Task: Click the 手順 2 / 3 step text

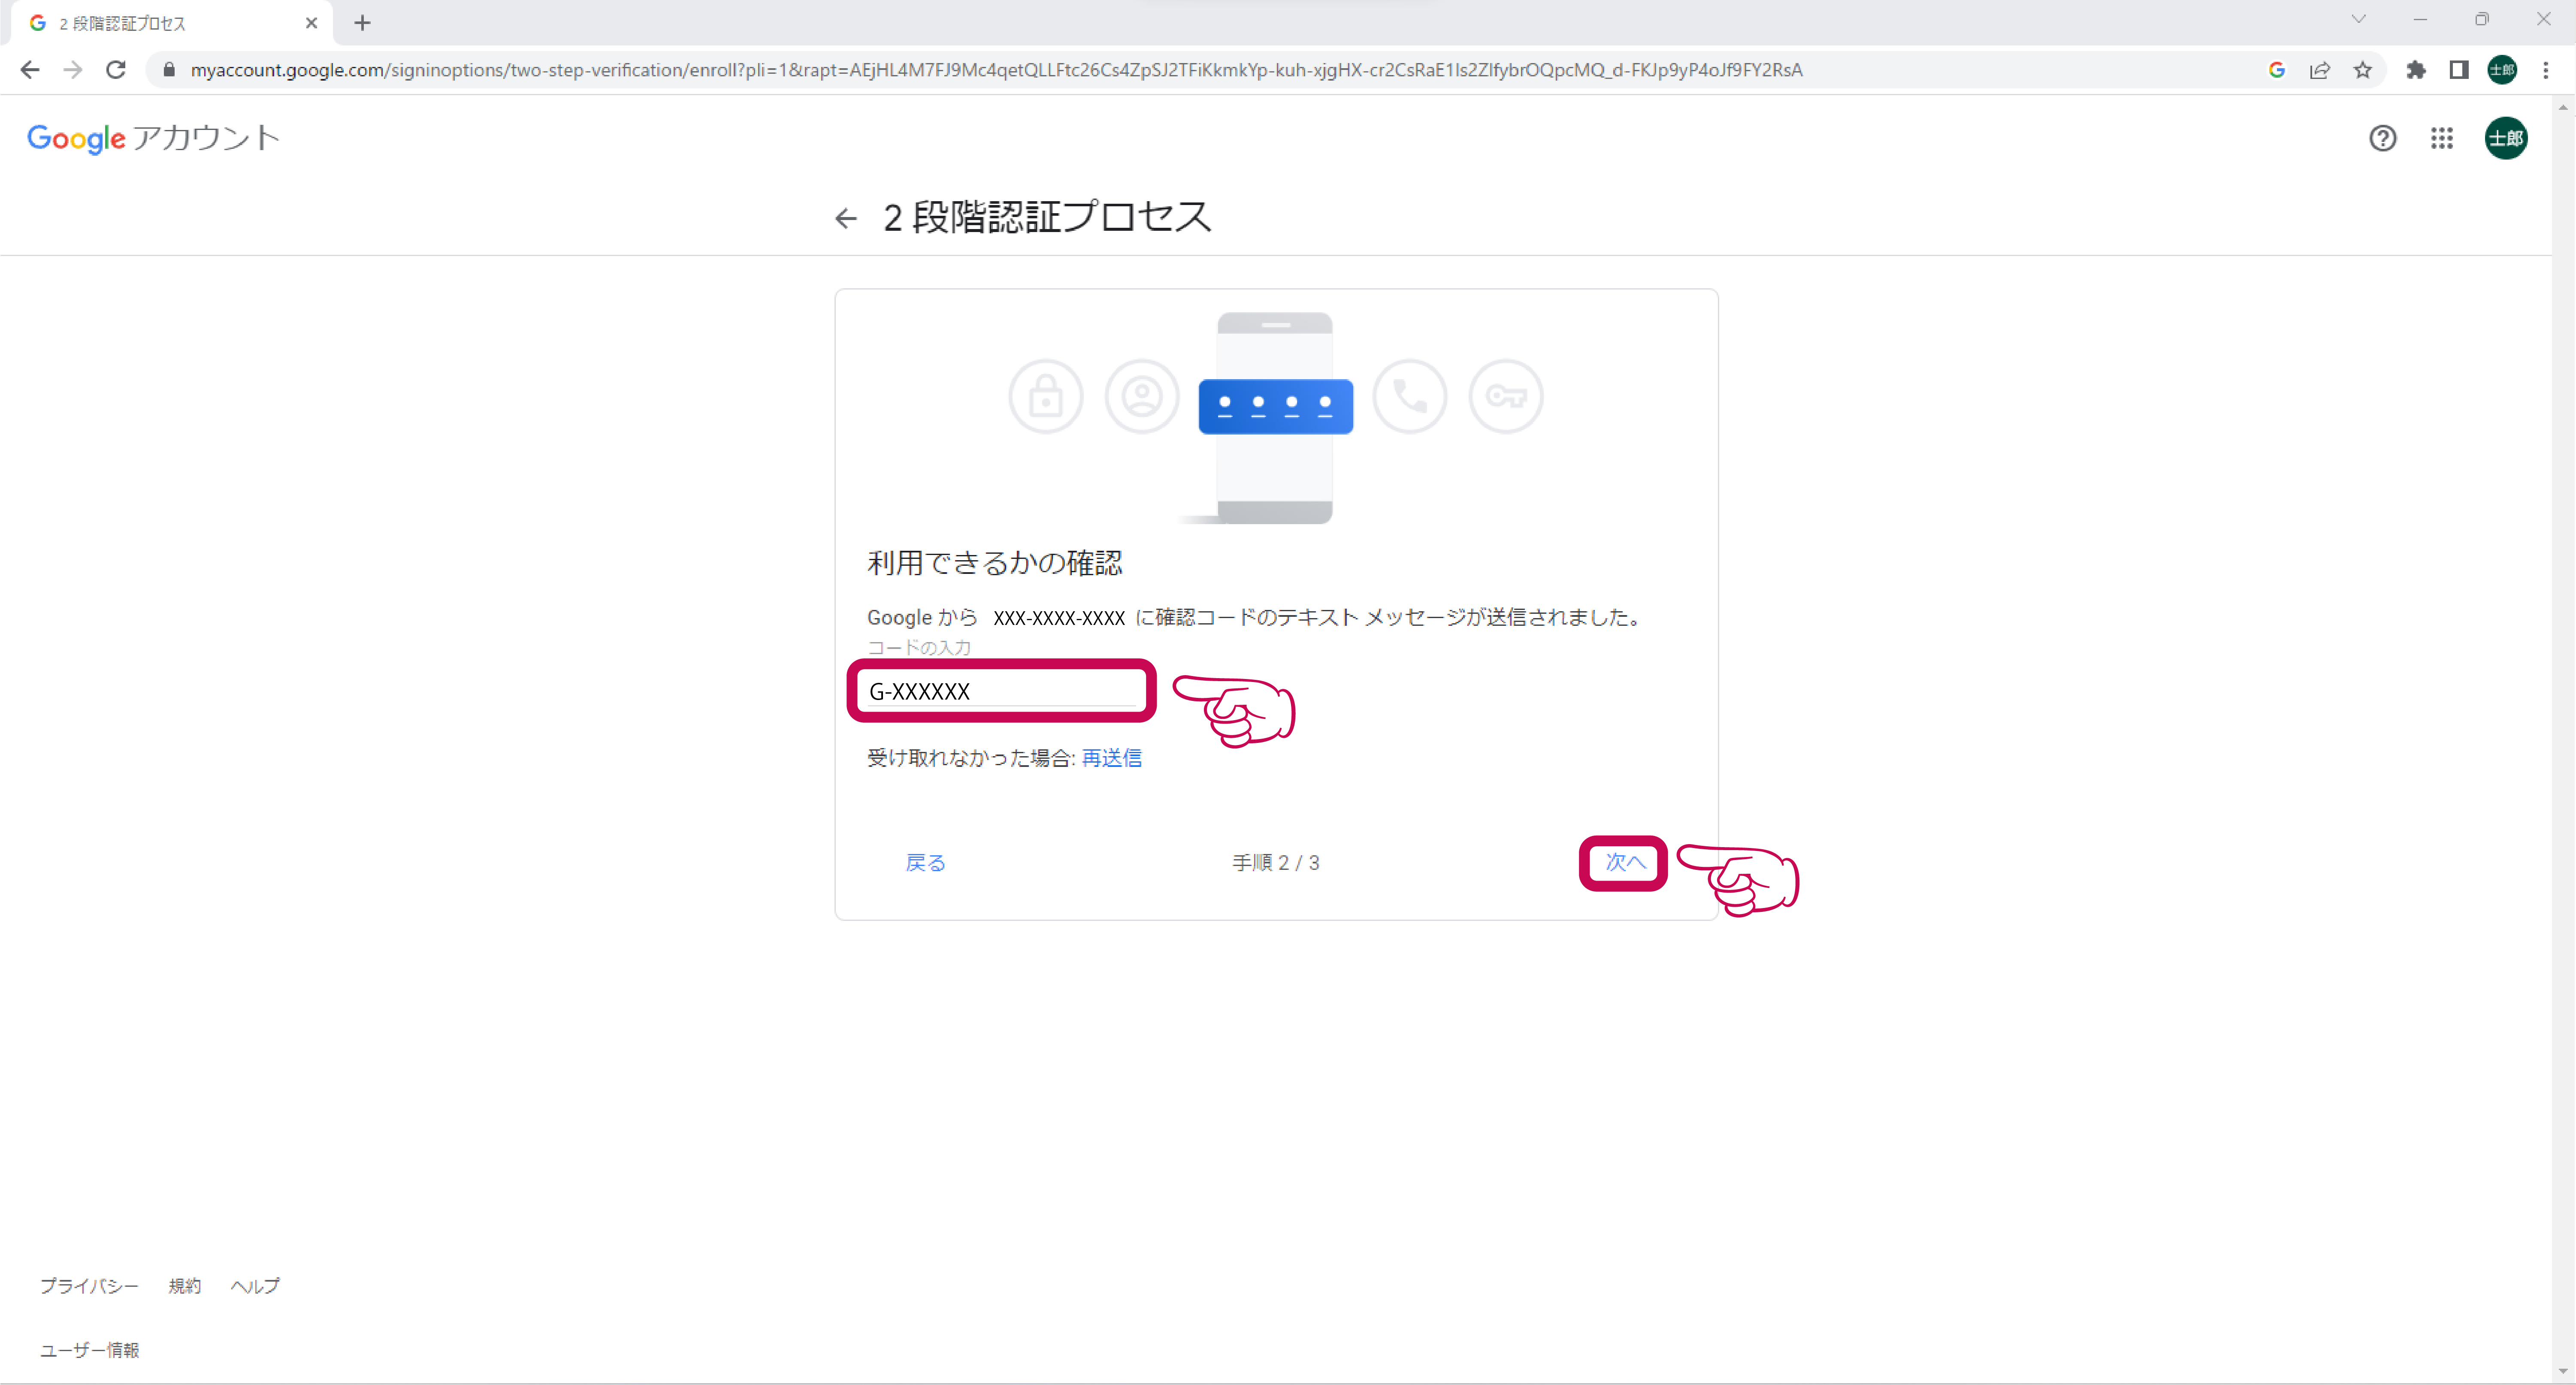Action: pos(1276,862)
